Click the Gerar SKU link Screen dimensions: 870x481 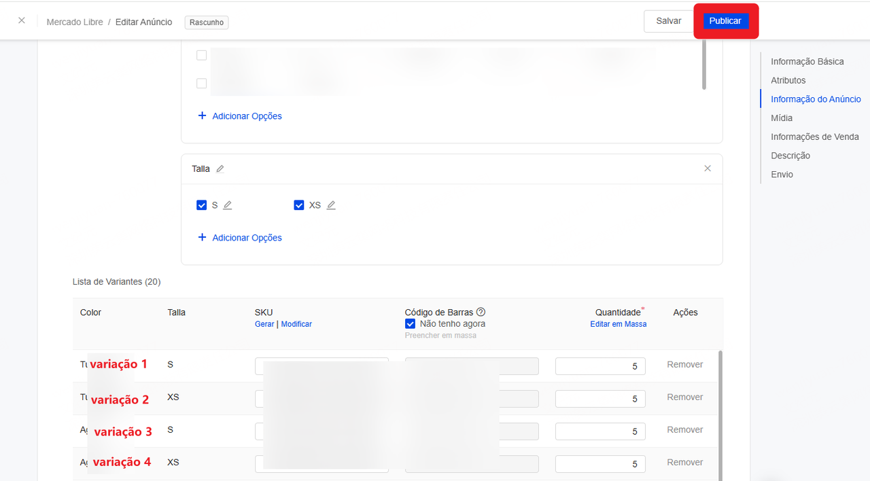click(264, 324)
